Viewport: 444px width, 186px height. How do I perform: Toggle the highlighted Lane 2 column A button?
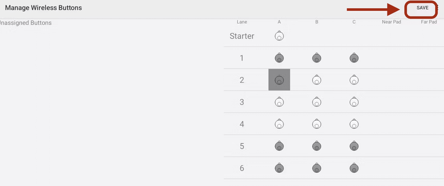279,80
